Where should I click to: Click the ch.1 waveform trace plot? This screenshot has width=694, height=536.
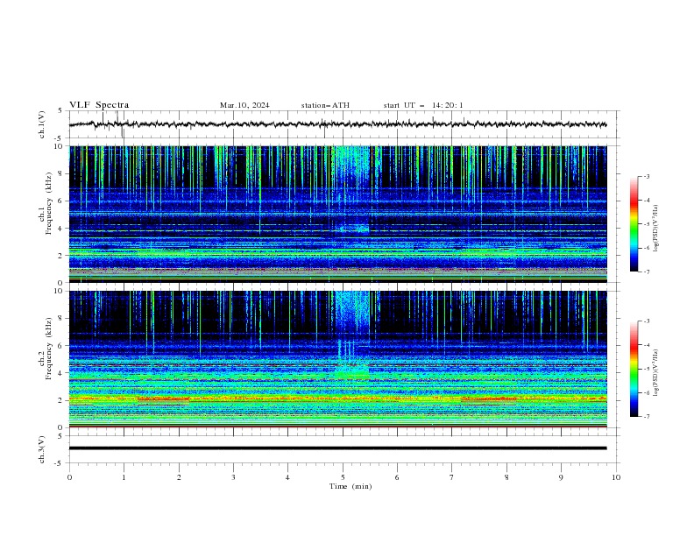pos(337,124)
